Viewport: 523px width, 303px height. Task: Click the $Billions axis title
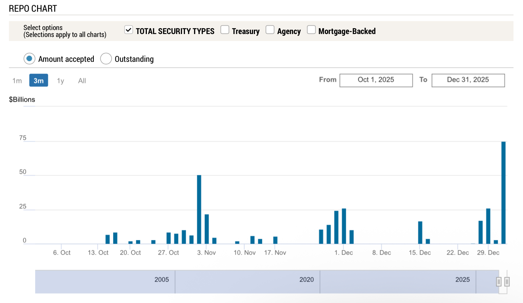(x=22, y=100)
